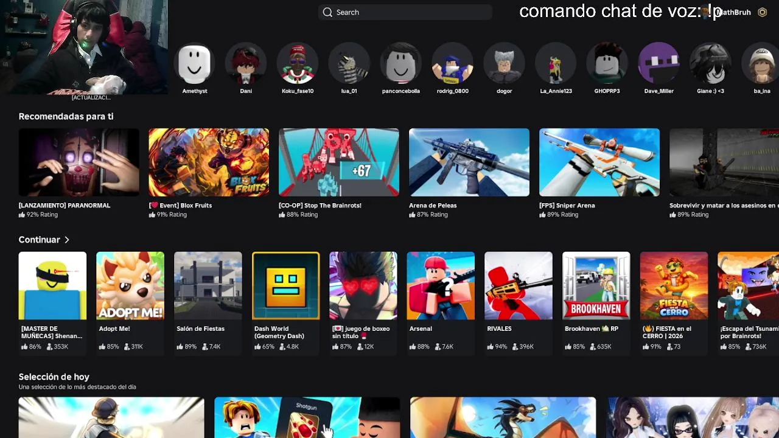Click 'FIESTA en el CERRO | 2026' title
This screenshot has height=438, width=779.
[667, 332]
